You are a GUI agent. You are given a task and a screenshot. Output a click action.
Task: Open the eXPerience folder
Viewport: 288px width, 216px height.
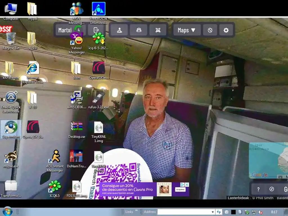11,70
